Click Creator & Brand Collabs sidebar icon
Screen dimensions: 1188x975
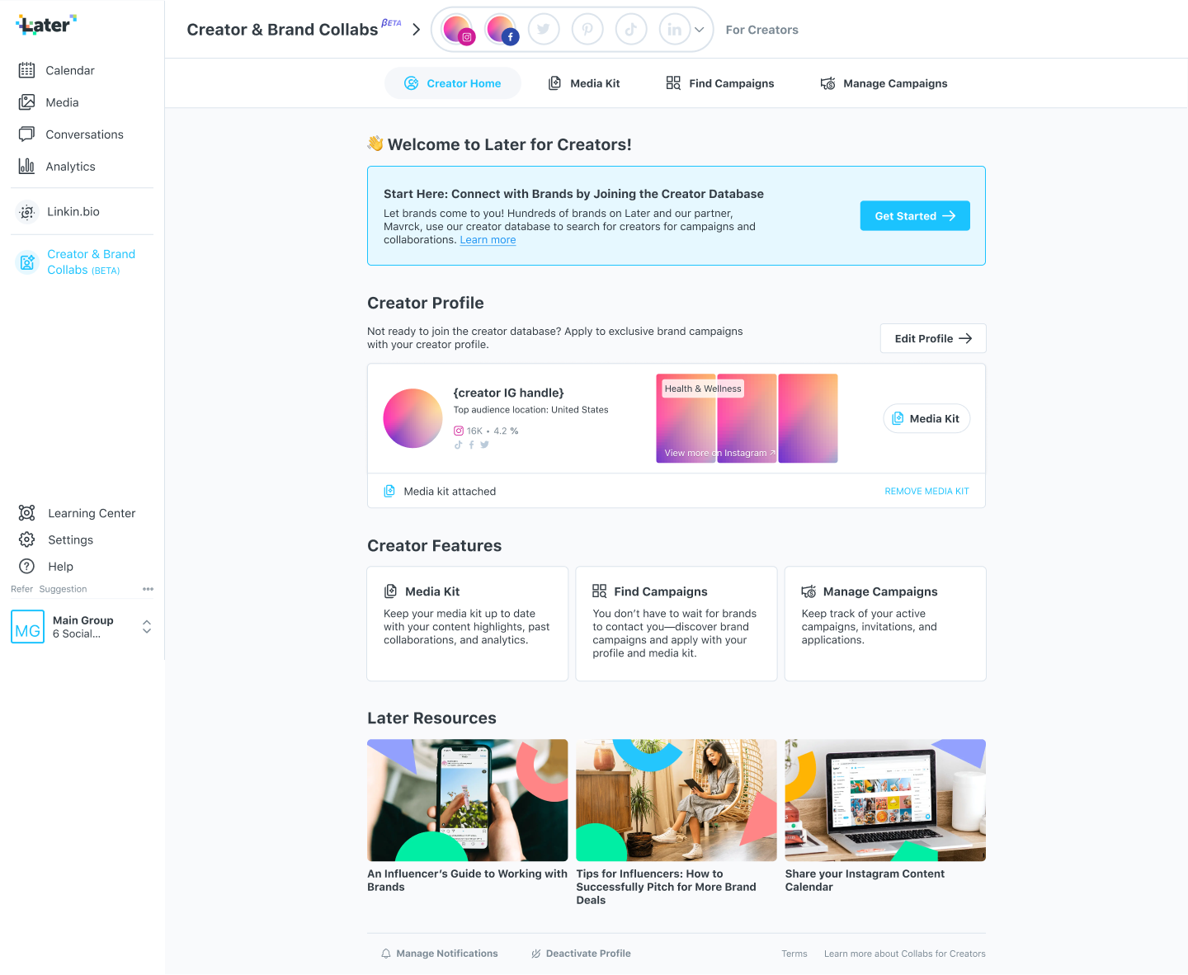pyautogui.click(x=27, y=262)
